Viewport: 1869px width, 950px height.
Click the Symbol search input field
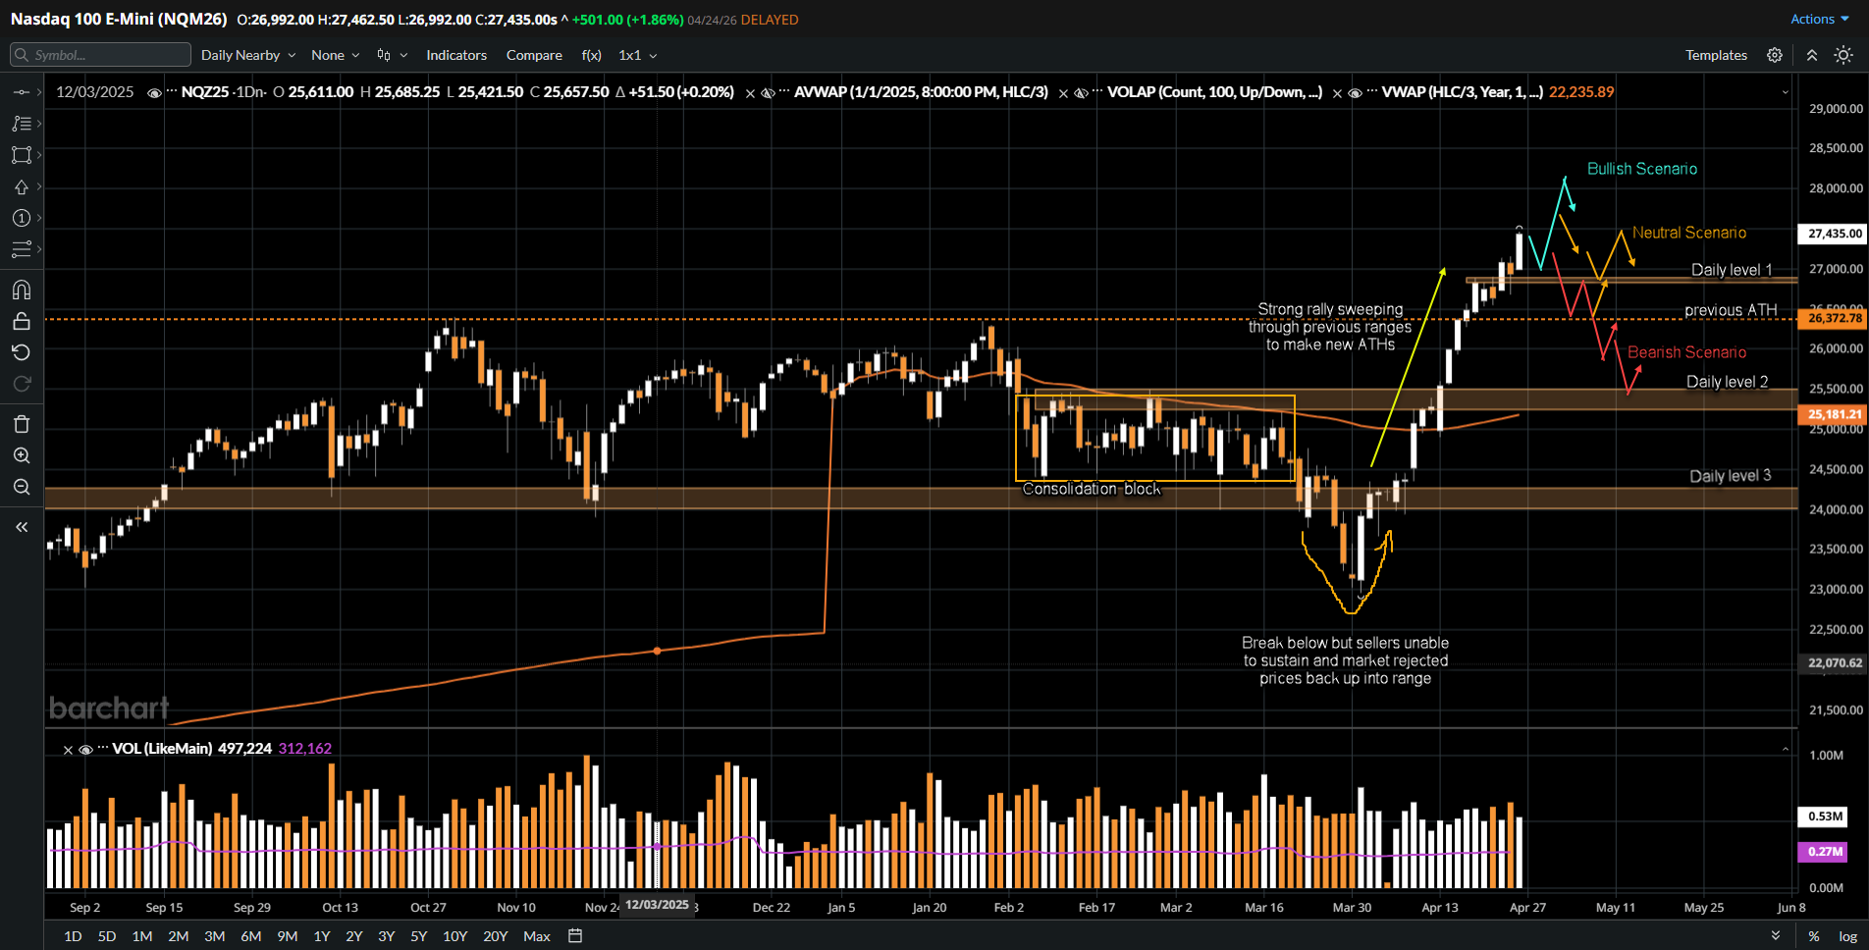(100, 55)
